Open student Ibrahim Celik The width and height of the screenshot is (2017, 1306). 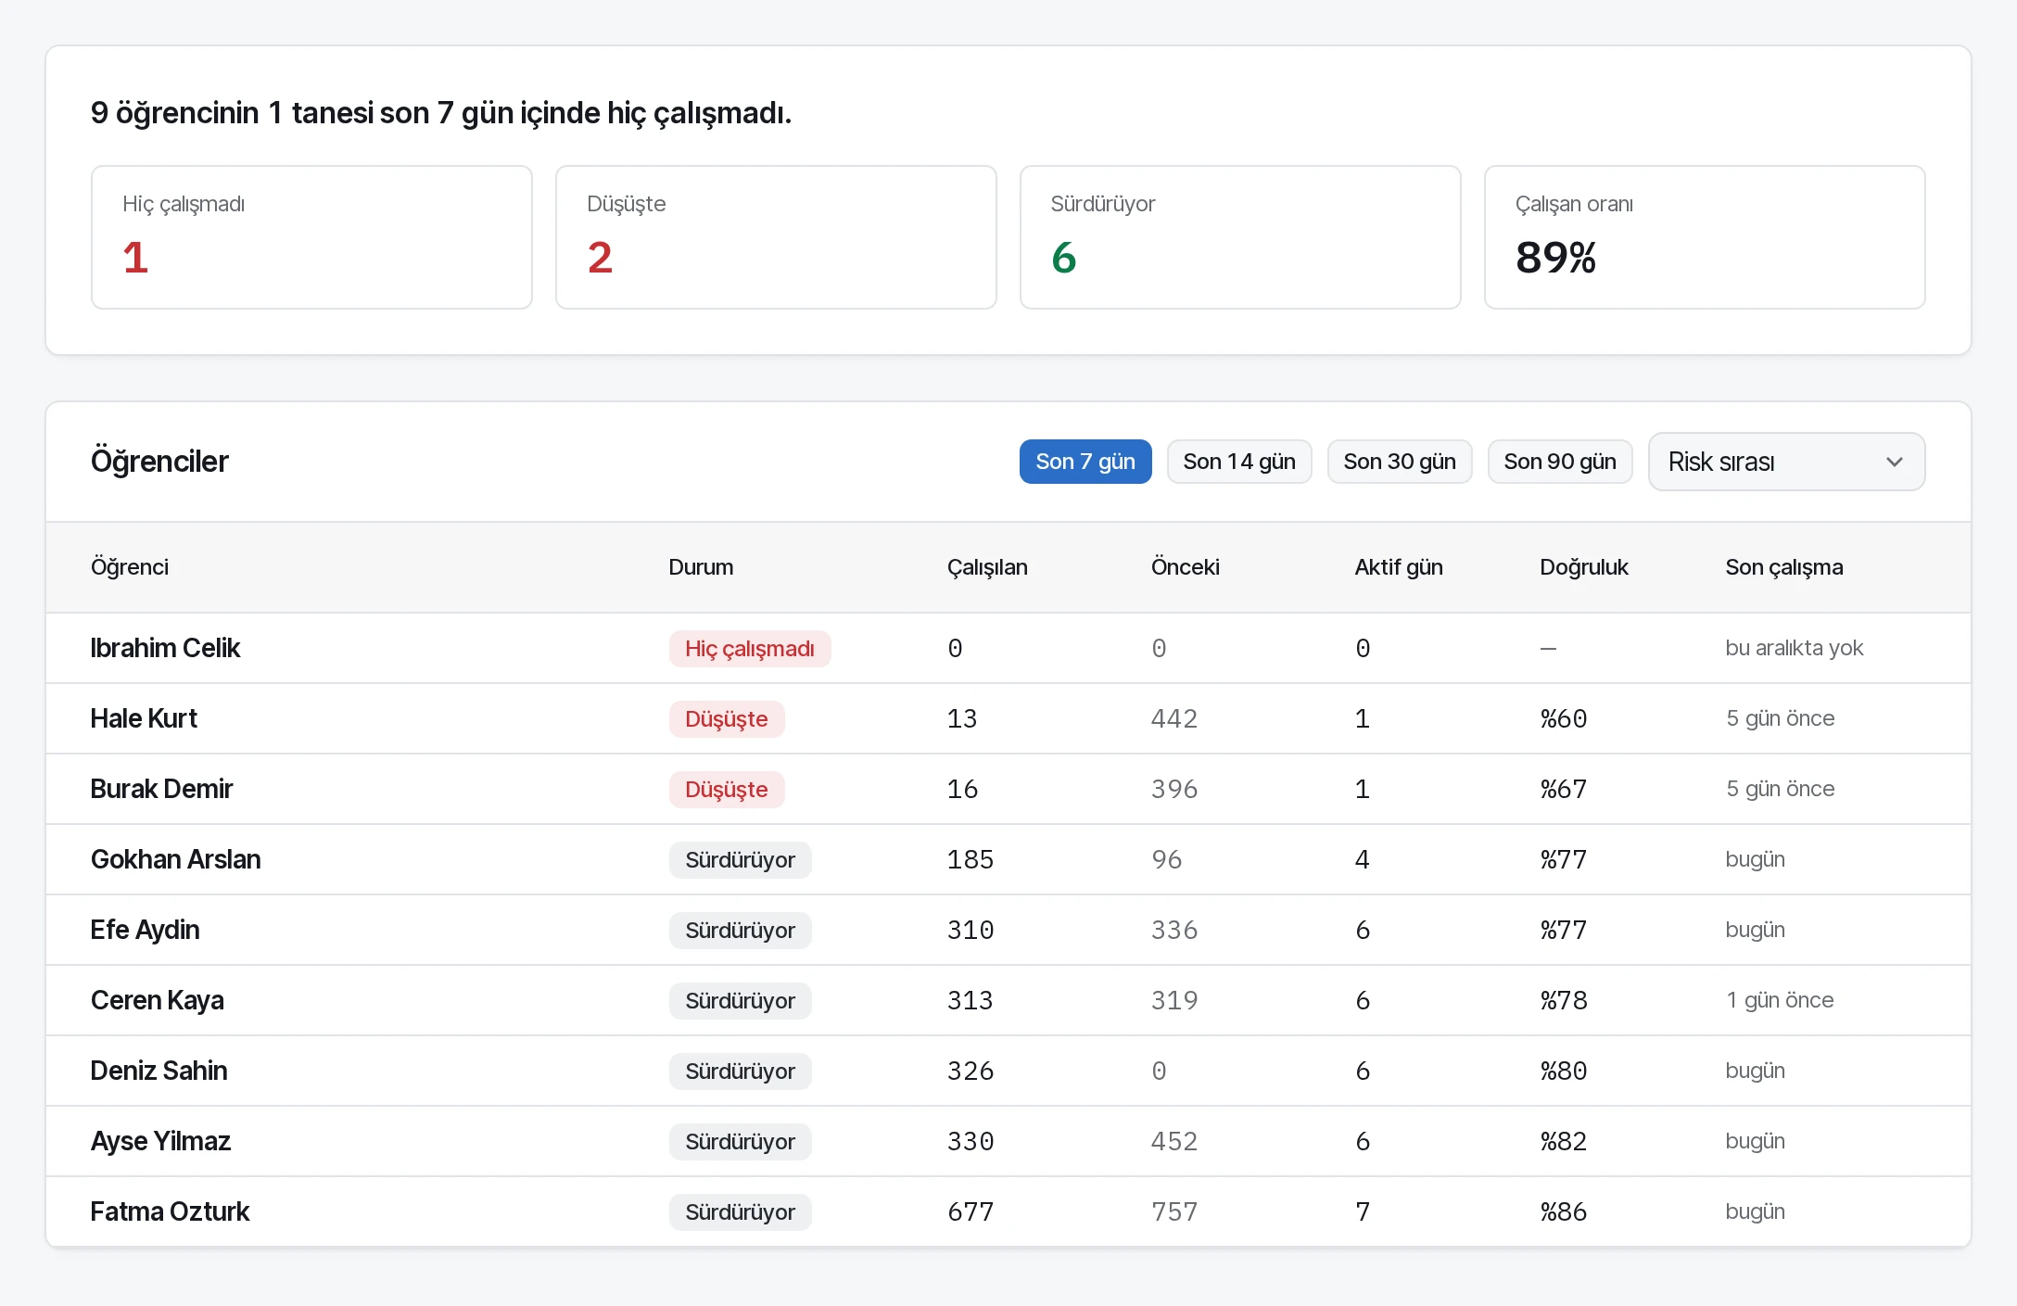click(x=165, y=648)
